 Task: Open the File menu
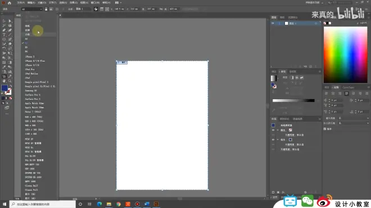(21, 3)
